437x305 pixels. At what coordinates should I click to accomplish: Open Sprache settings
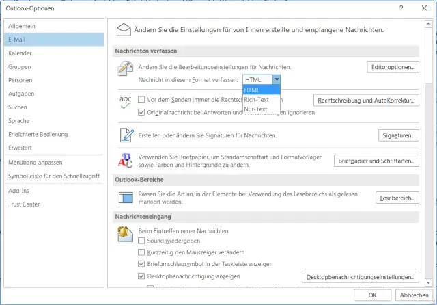[x=54, y=121]
